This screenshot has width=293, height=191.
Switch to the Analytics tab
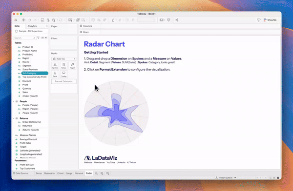32,26
